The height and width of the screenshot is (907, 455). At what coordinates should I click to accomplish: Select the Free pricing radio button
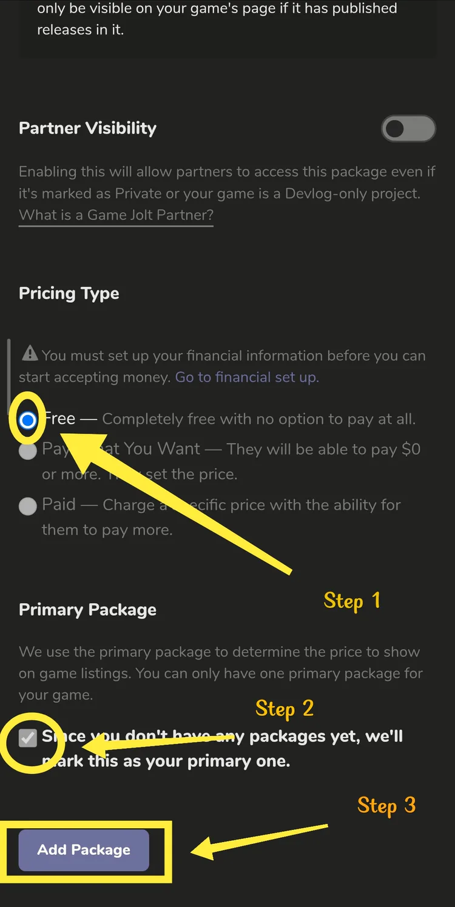pyautogui.click(x=28, y=420)
